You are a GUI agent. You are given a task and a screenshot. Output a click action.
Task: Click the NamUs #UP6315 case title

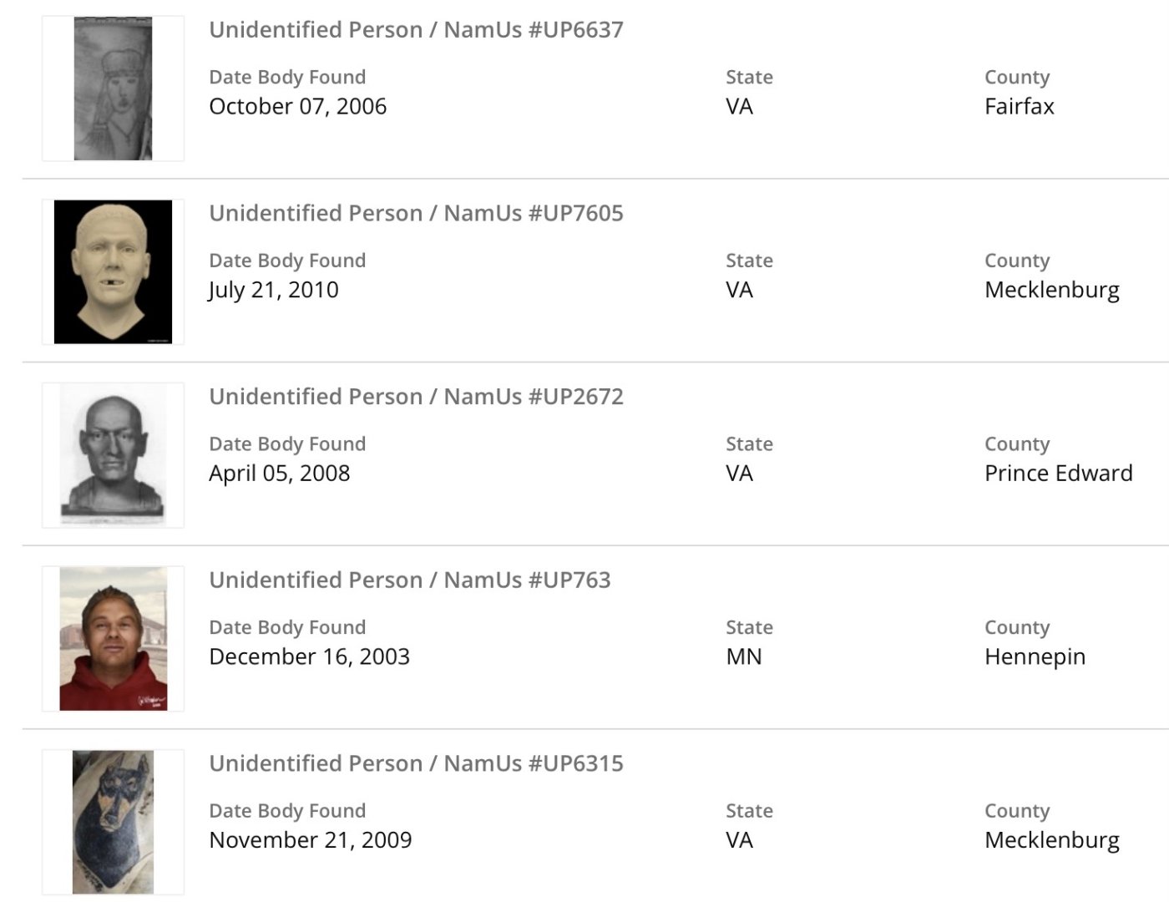point(416,763)
